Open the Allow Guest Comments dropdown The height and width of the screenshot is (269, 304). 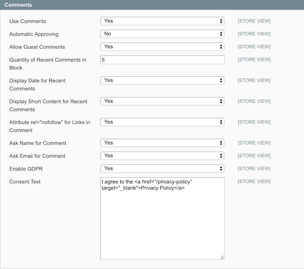tap(162, 47)
